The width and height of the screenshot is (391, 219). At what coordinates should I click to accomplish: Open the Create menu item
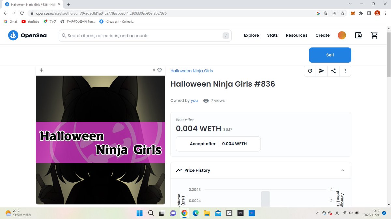[323, 35]
